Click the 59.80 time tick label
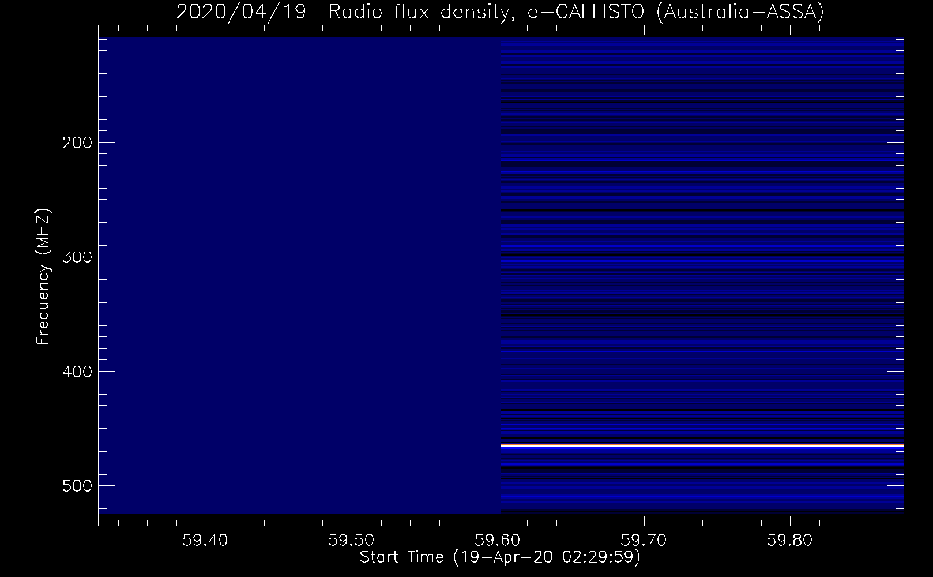 [x=790, y=541]
